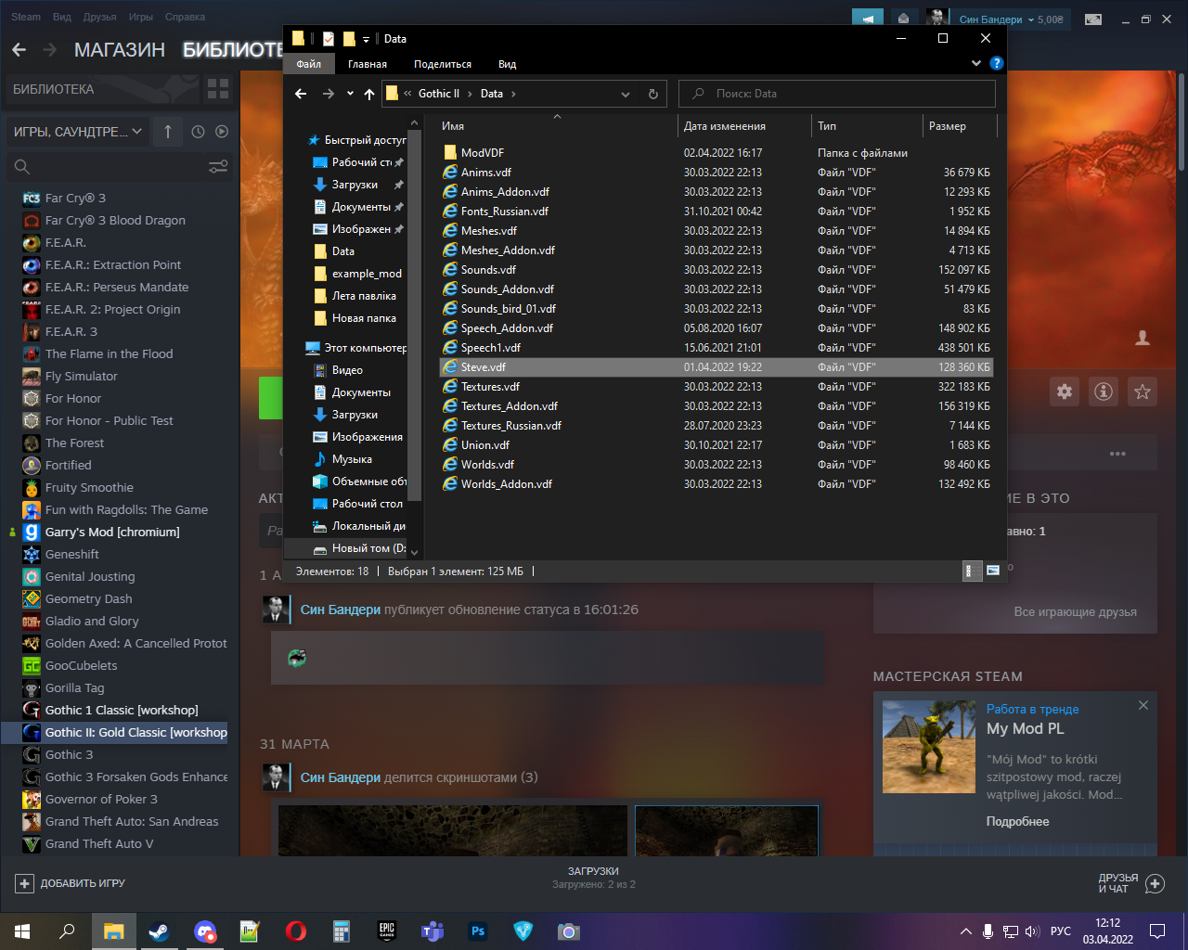
Task: Select Steve.vdf file in Explorer
Action: point(716,367)
